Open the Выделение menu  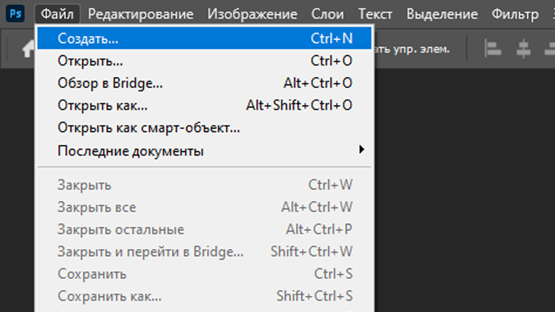tap(442, 14)
